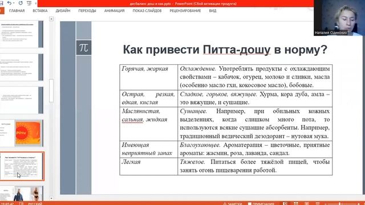Select the highlighted table slide thumbnail

click(x=22, y=166)
